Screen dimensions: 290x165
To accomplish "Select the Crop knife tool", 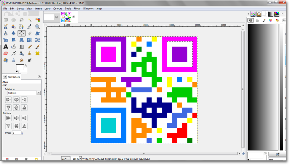I will click(x=30, y=33).
